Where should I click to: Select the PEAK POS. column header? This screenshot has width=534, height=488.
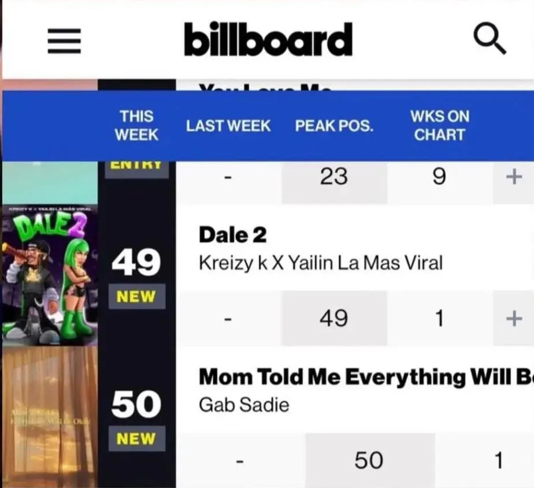tap(334, 125)
